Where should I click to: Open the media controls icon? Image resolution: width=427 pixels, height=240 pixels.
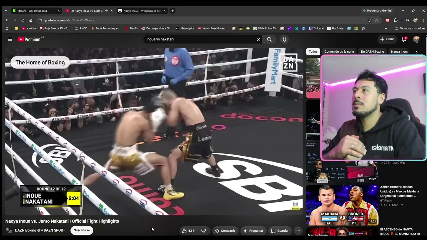[407, 20]
